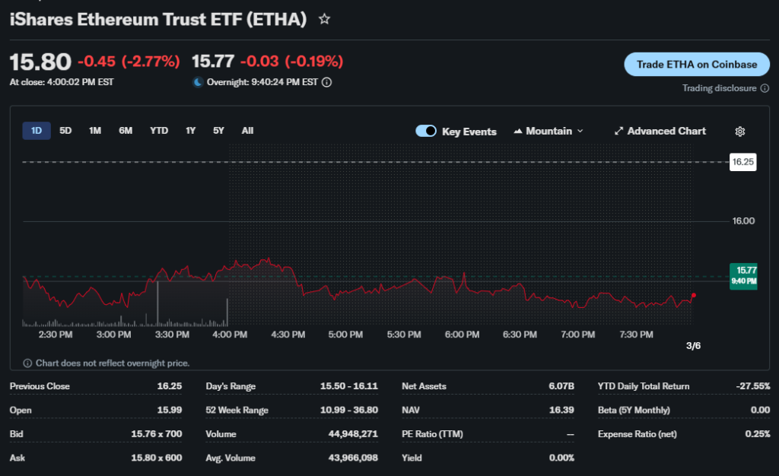
Task: Click the overnight moon icon
Action: pos(198,82)
